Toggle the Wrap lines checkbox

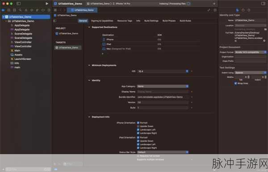[235, 84]
